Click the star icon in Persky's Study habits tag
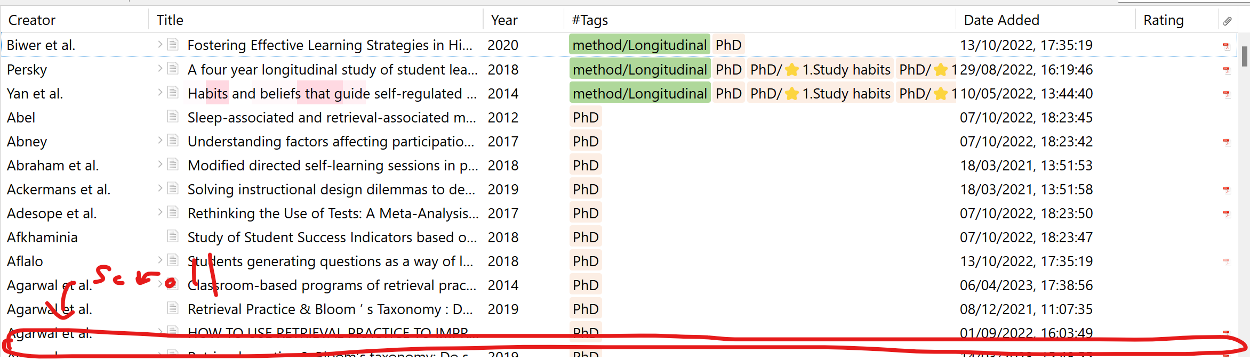Viewport: 1250px width, 361px height. (x=793, y=69)
